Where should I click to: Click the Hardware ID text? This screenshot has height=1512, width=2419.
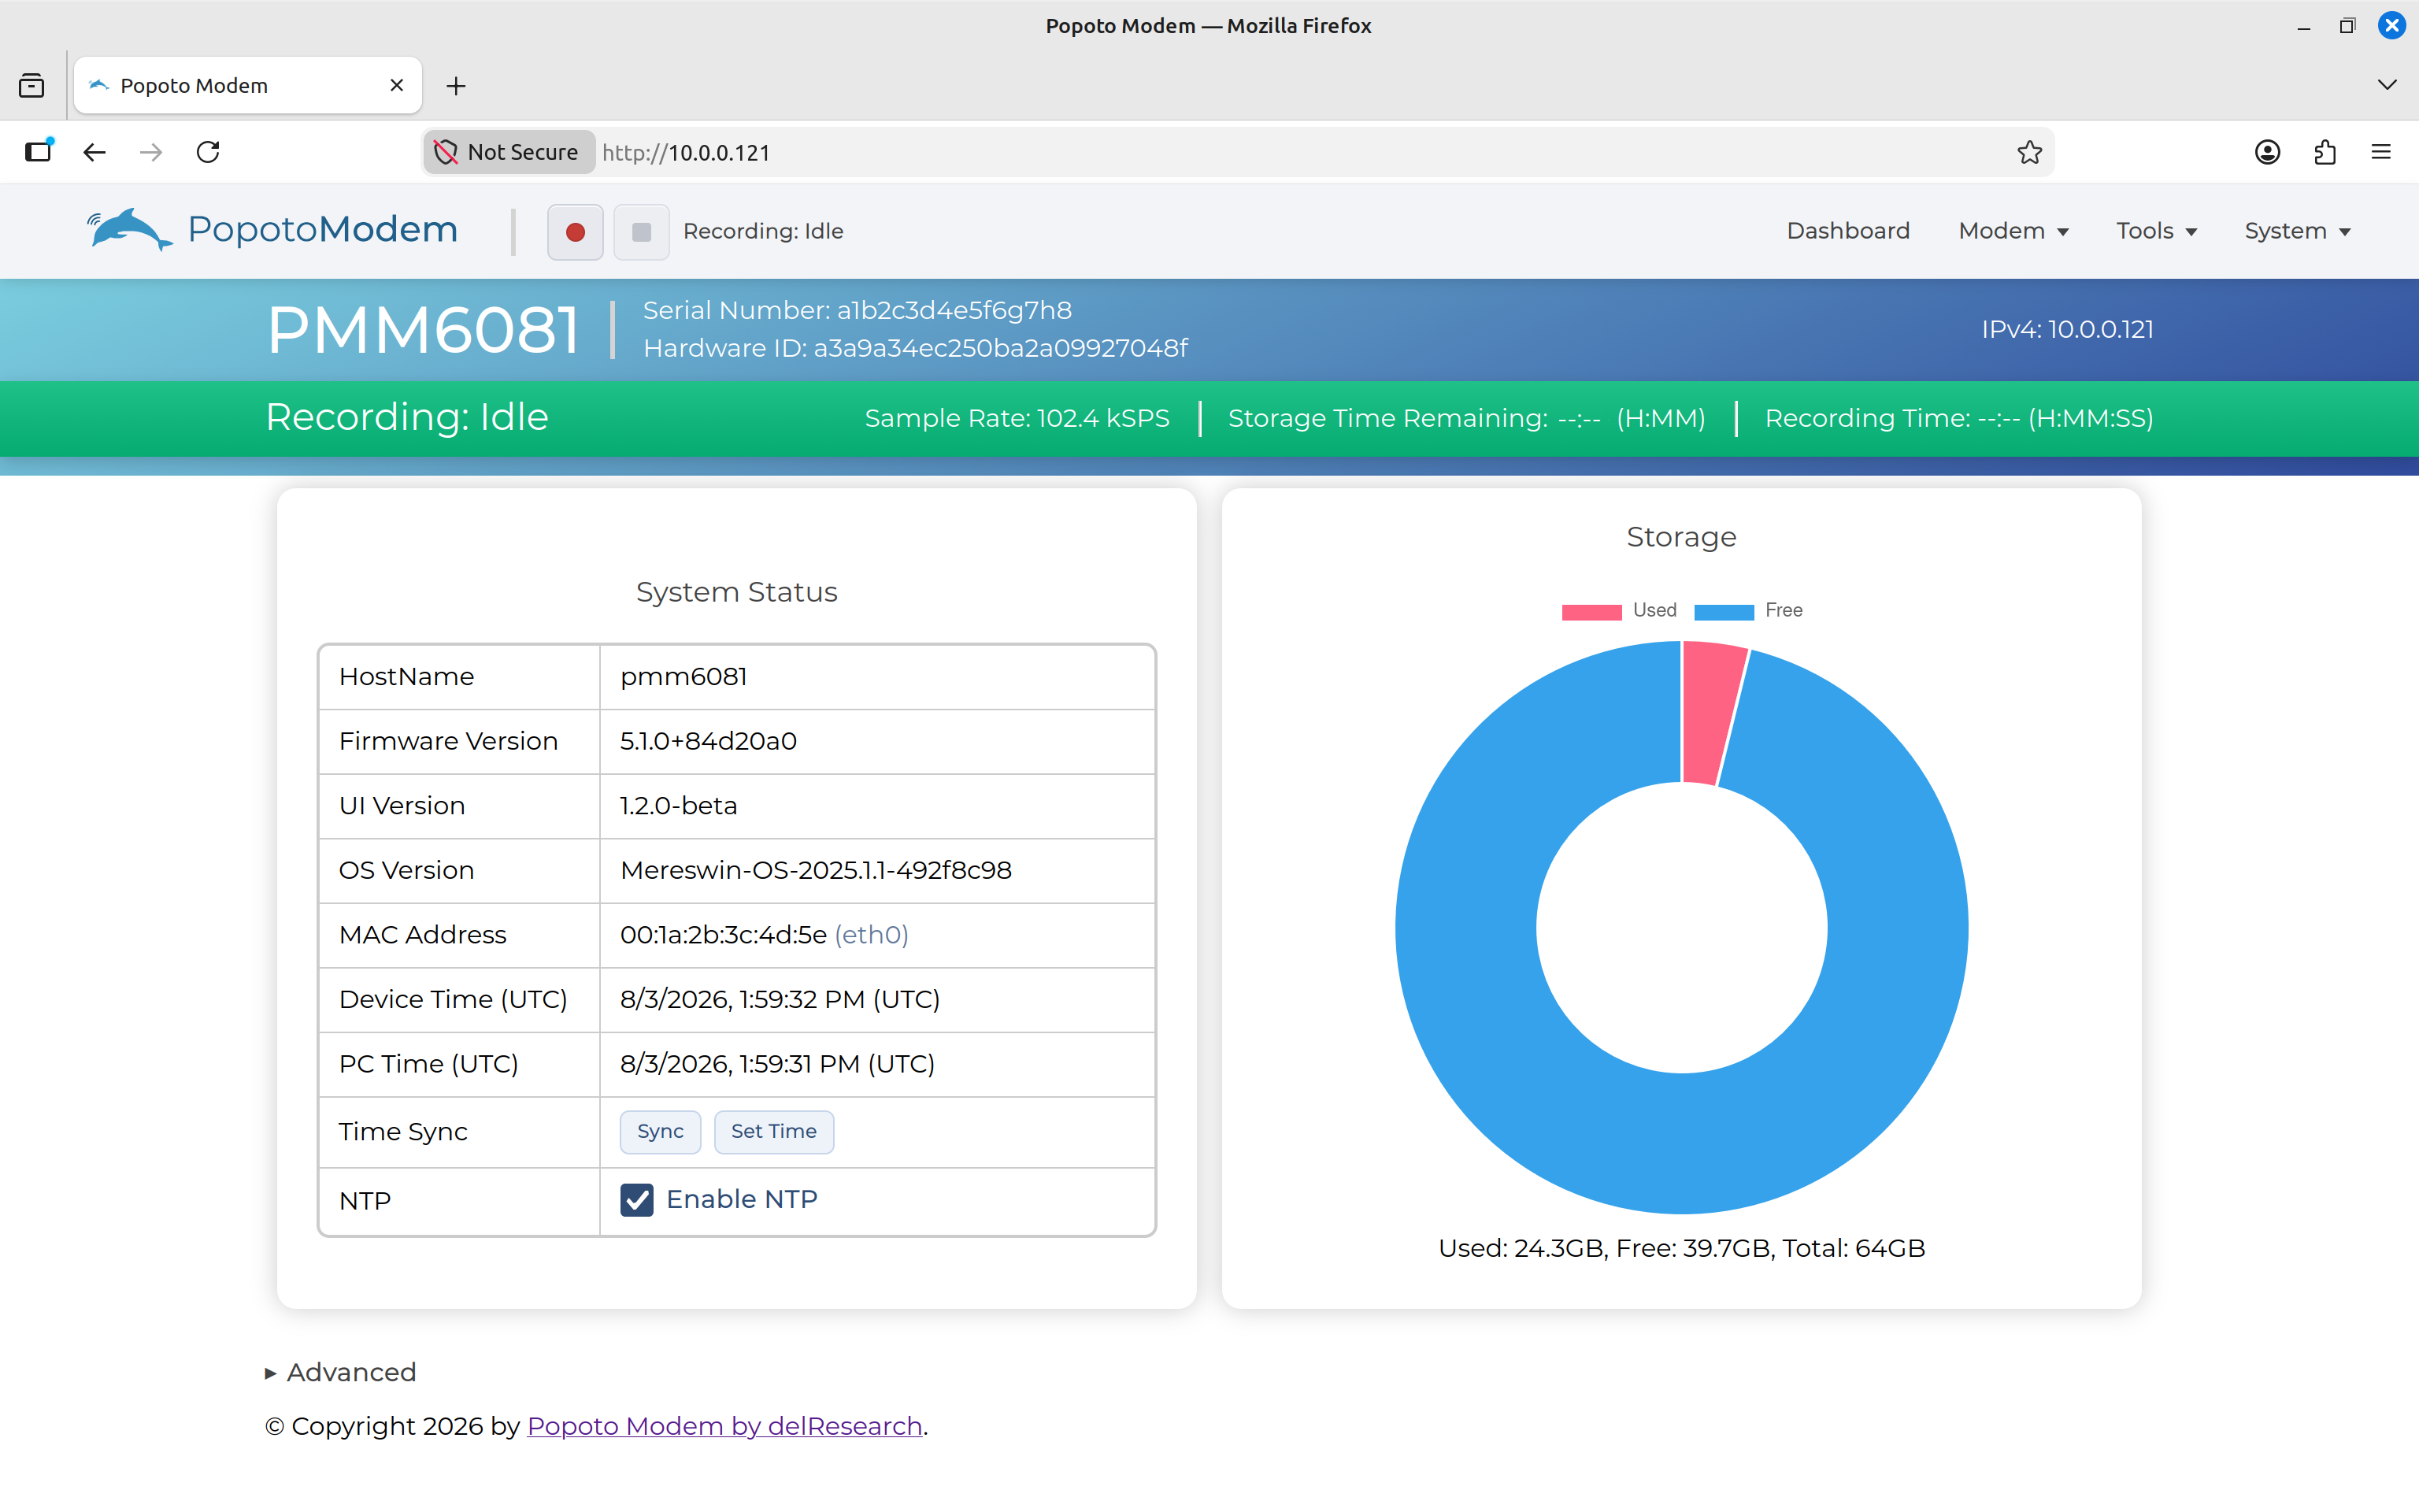coord(916,348)
